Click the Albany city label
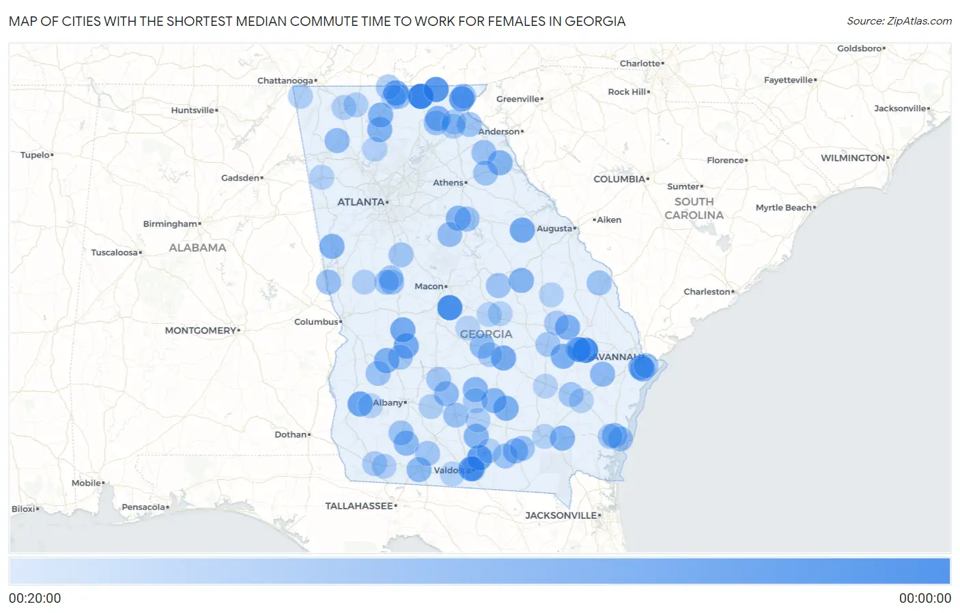The width and height of the screenshot is (960, 613). coord(388,403)
